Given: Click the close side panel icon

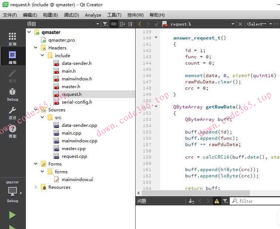Looking at the screenshot, I should click(130, 24).
